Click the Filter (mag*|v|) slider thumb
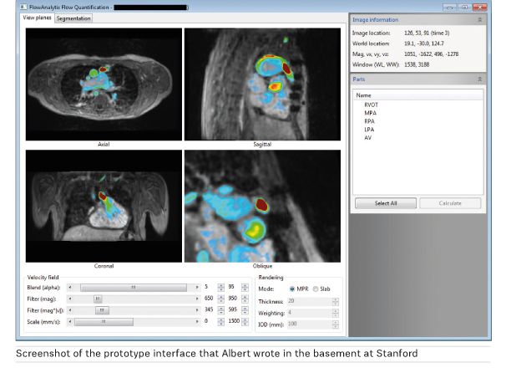 click(x=101, y=309)
